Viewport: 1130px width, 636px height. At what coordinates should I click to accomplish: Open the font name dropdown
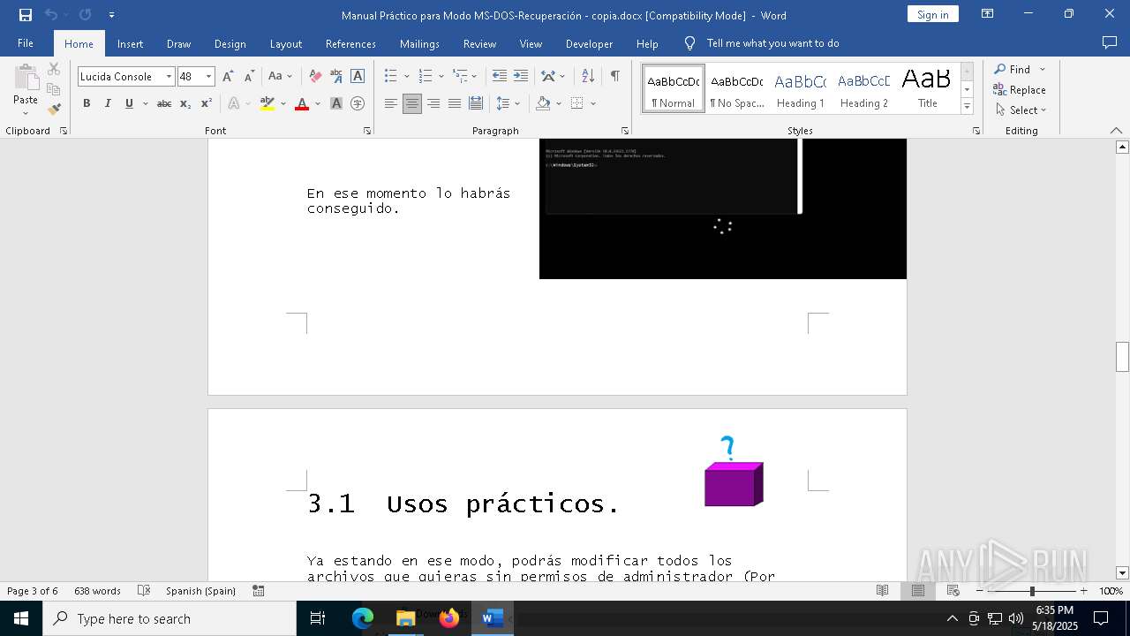point(169,77)
